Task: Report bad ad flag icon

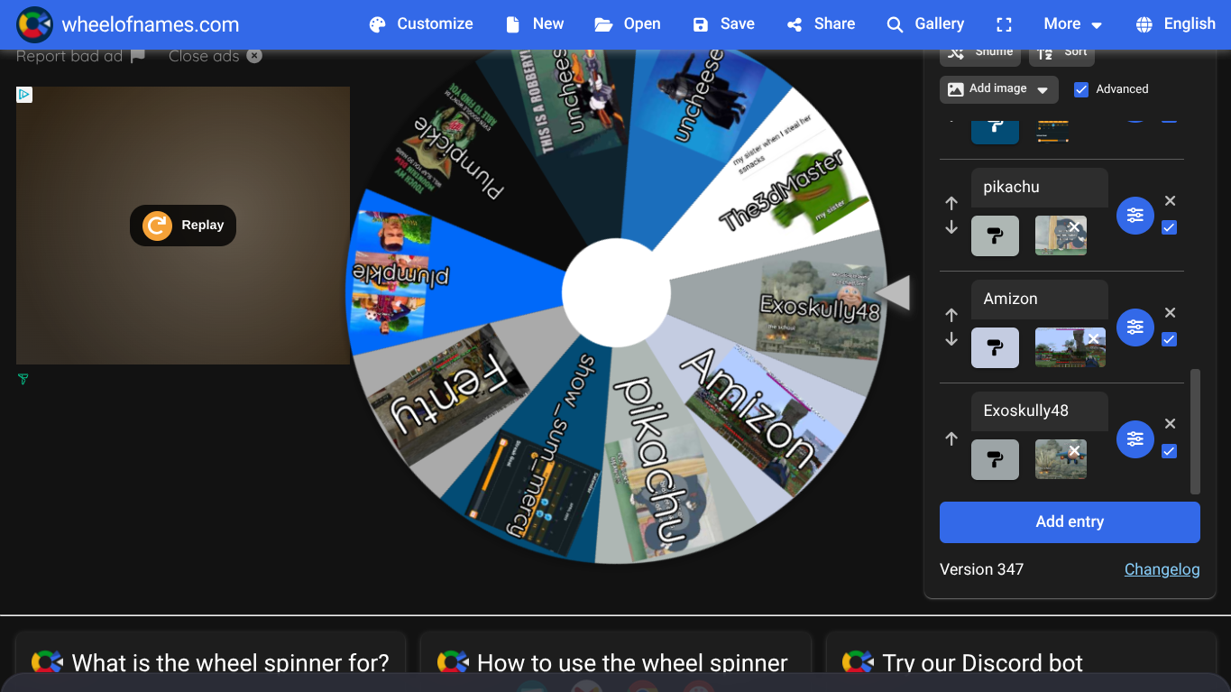Action: click(137, 56)
